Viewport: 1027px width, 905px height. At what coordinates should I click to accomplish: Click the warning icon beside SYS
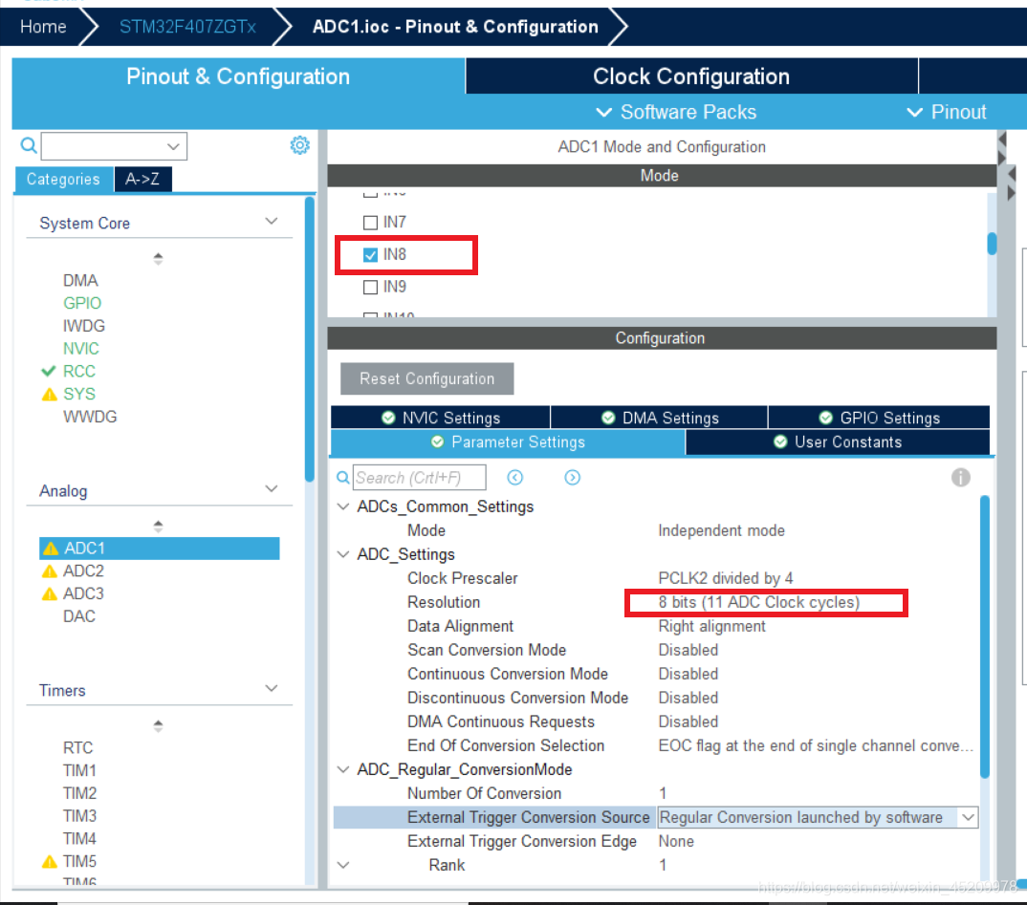pos(50,395)
